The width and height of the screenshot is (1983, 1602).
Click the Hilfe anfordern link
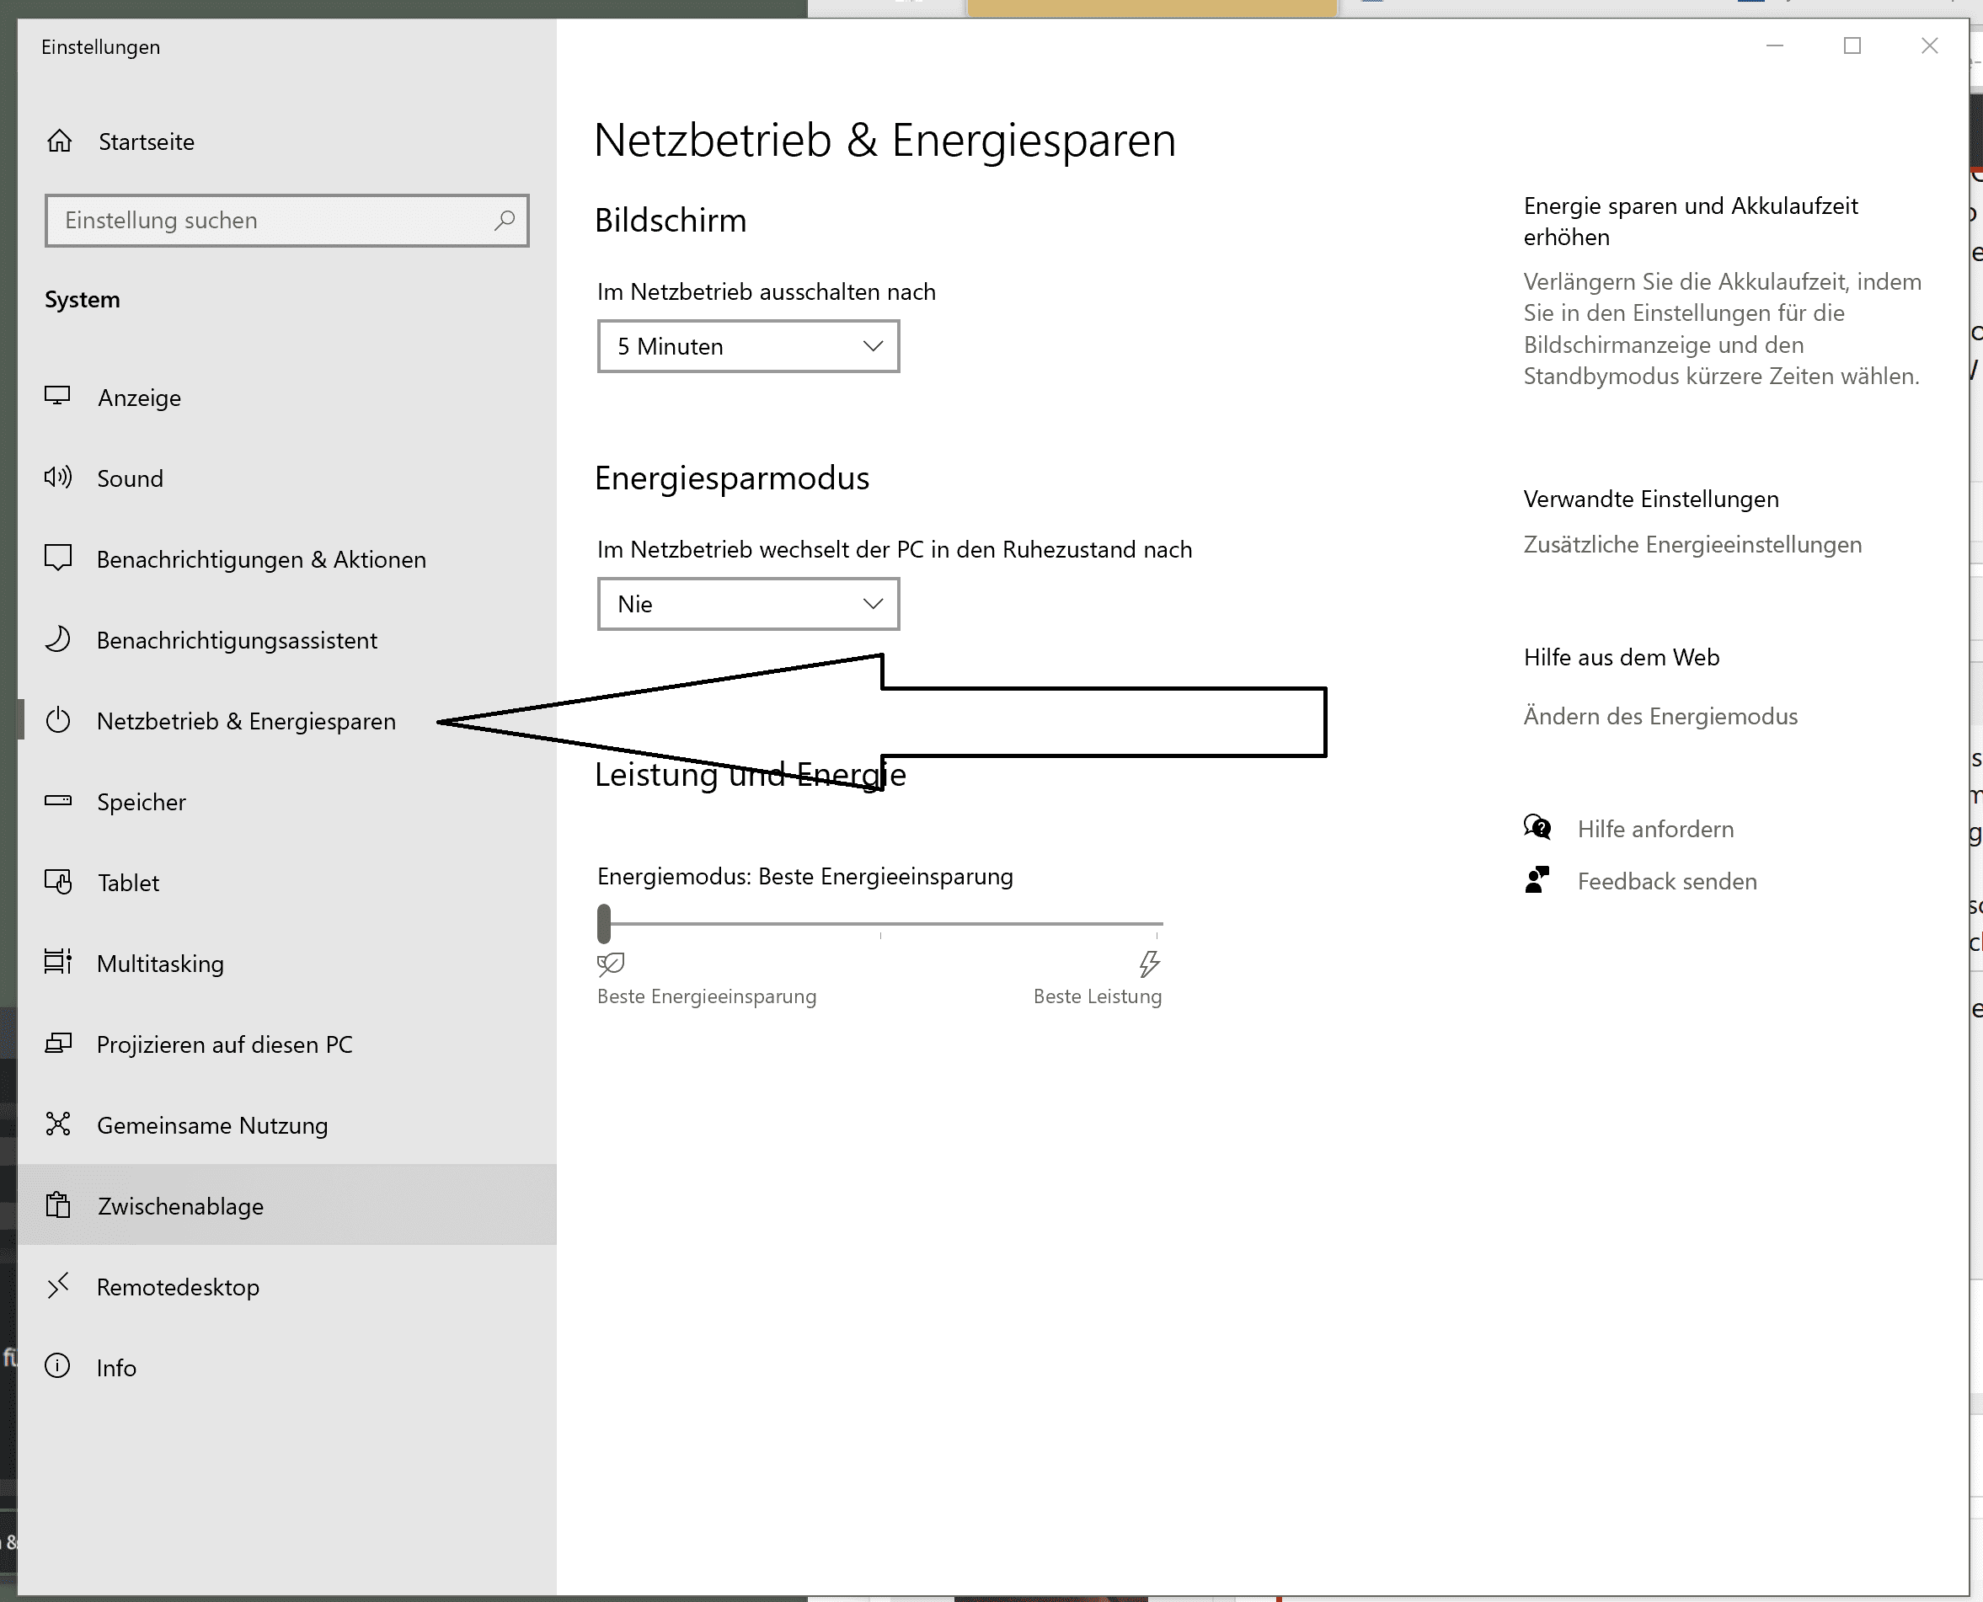[x=1655, y=829]
